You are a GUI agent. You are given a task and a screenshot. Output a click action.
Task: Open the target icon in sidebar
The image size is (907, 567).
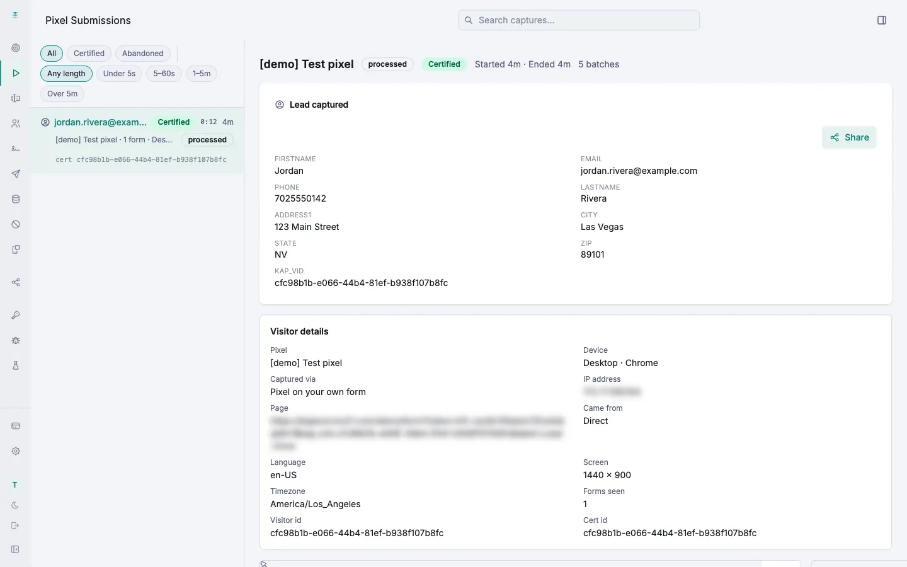16,48
